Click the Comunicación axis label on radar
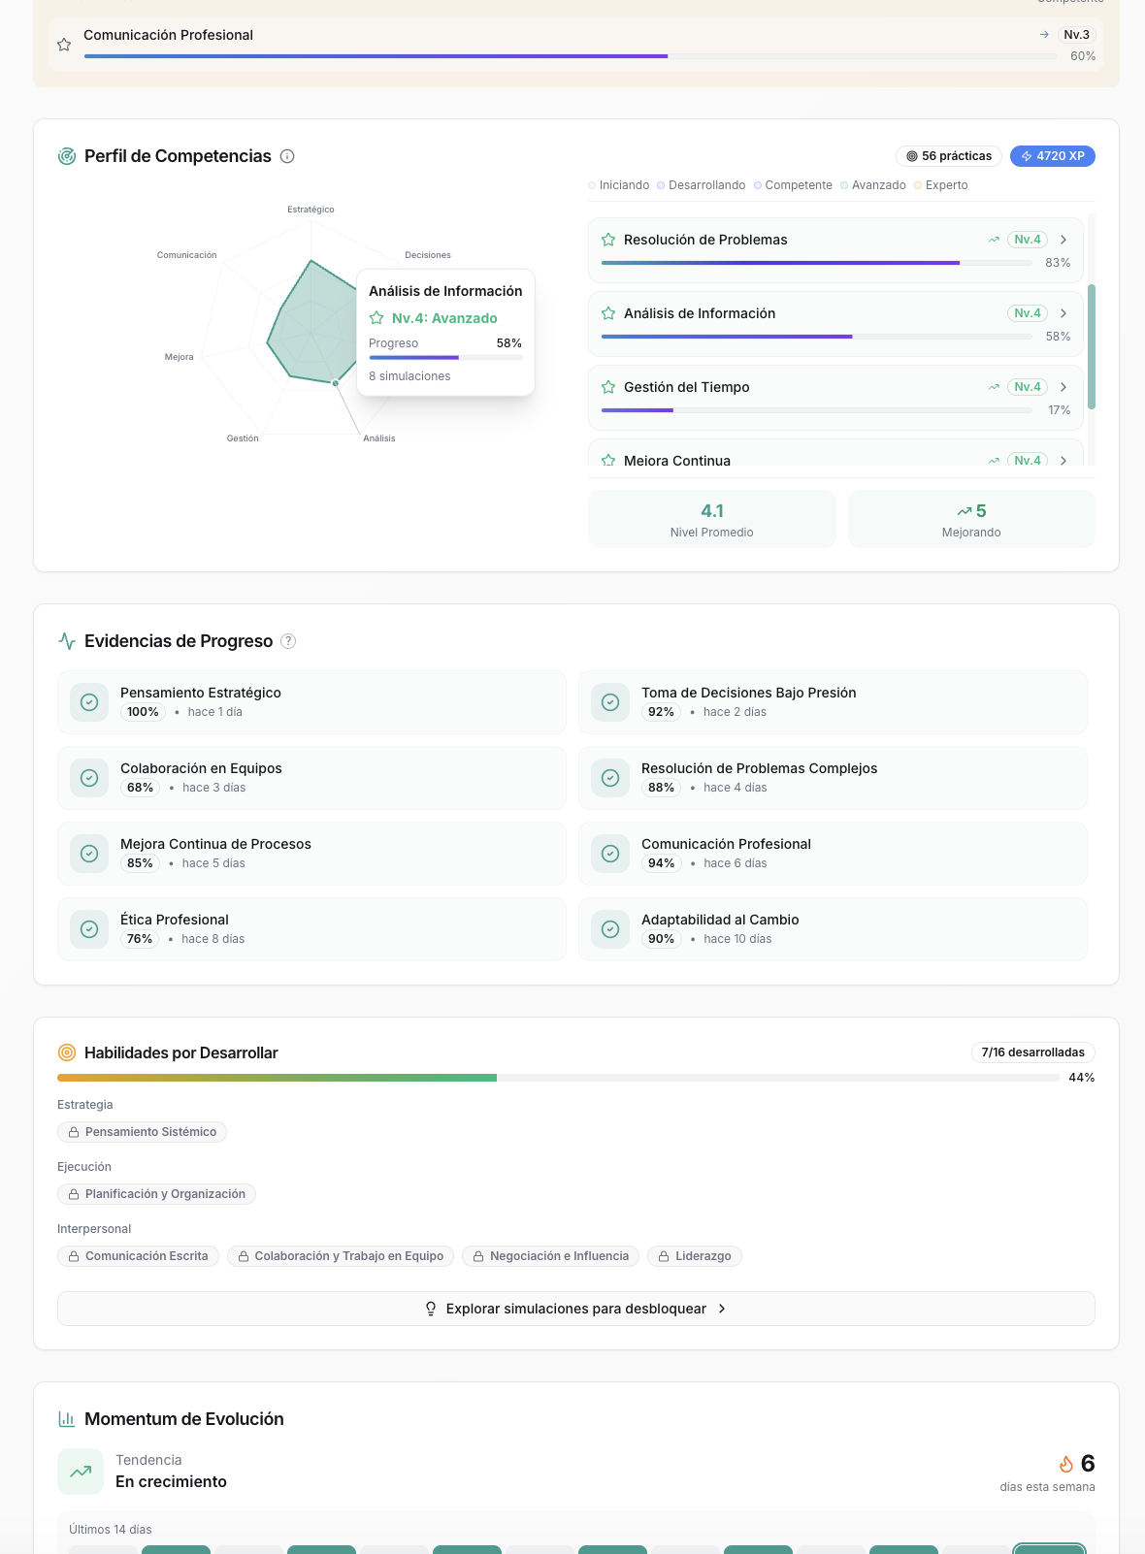Image resolution: width=1145 pixels, height=1554 pixels. pyautogui.click(x=187, y=255)
